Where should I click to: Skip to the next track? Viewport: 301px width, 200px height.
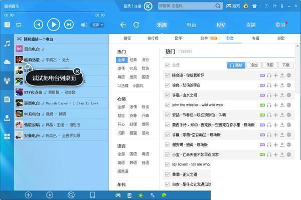pos(69,24)
